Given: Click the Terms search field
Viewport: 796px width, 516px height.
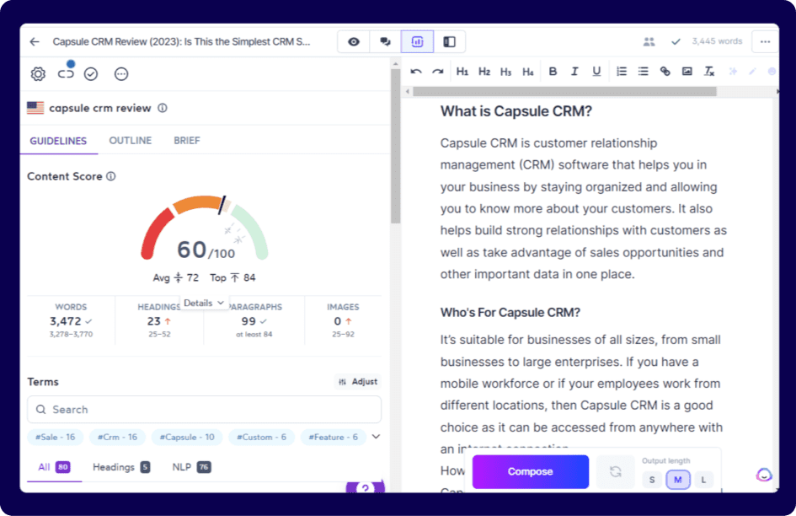Looking at the screenshot, I should 204,409.
